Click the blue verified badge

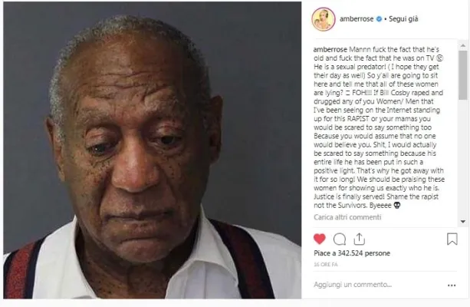pyautogui.click(x=379, y=19)
